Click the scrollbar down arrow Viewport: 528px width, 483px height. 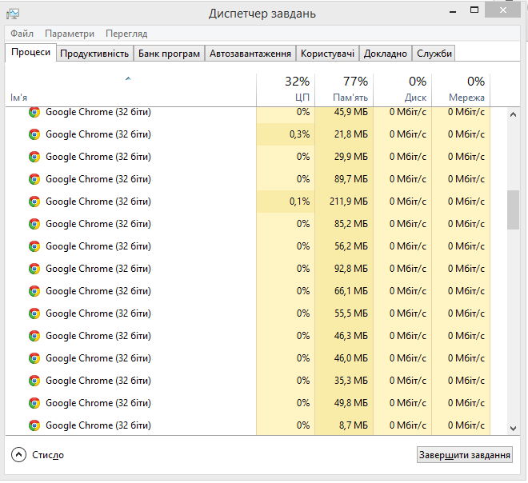[x=513, y=428]
